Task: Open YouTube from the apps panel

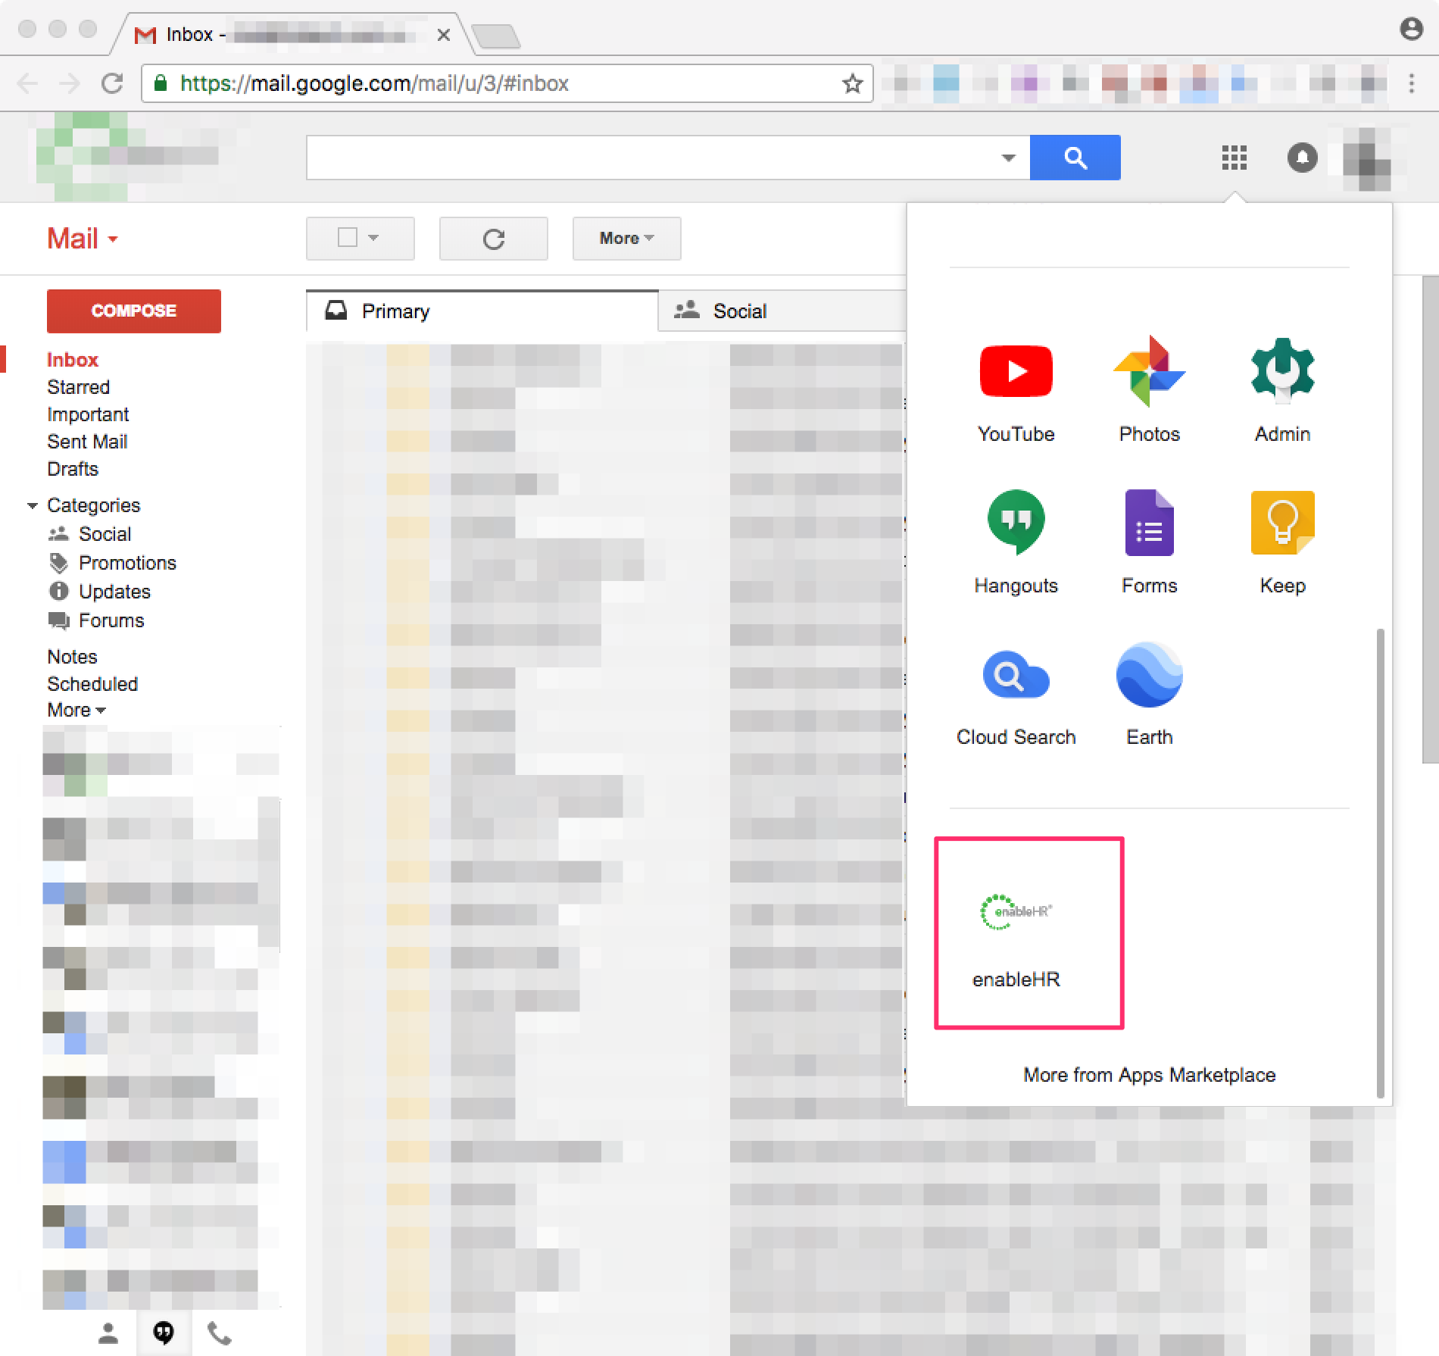Action: [1016, 392]
